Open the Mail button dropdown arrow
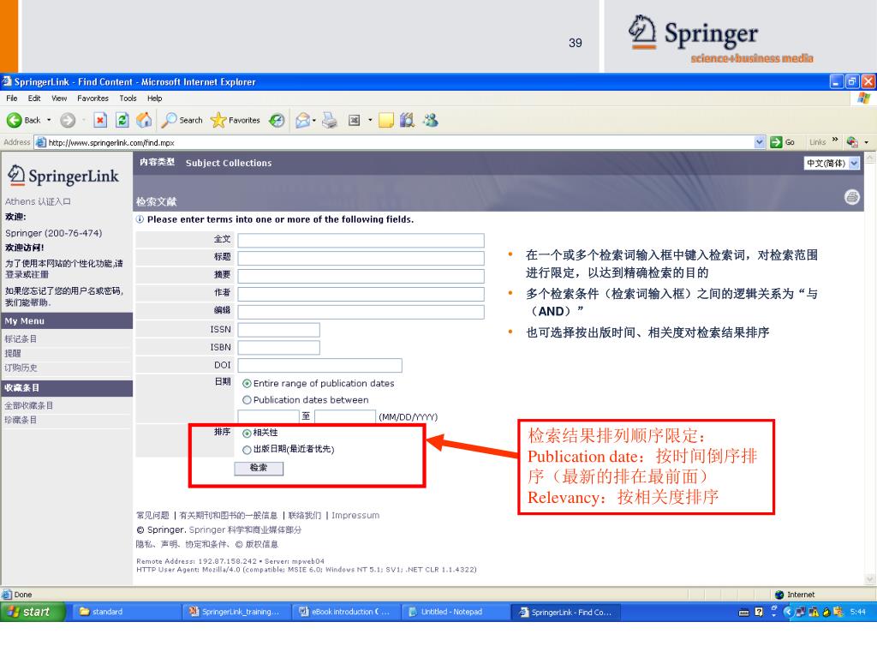The height and width of the screenshot is (658, 877). tap(314, 120)
